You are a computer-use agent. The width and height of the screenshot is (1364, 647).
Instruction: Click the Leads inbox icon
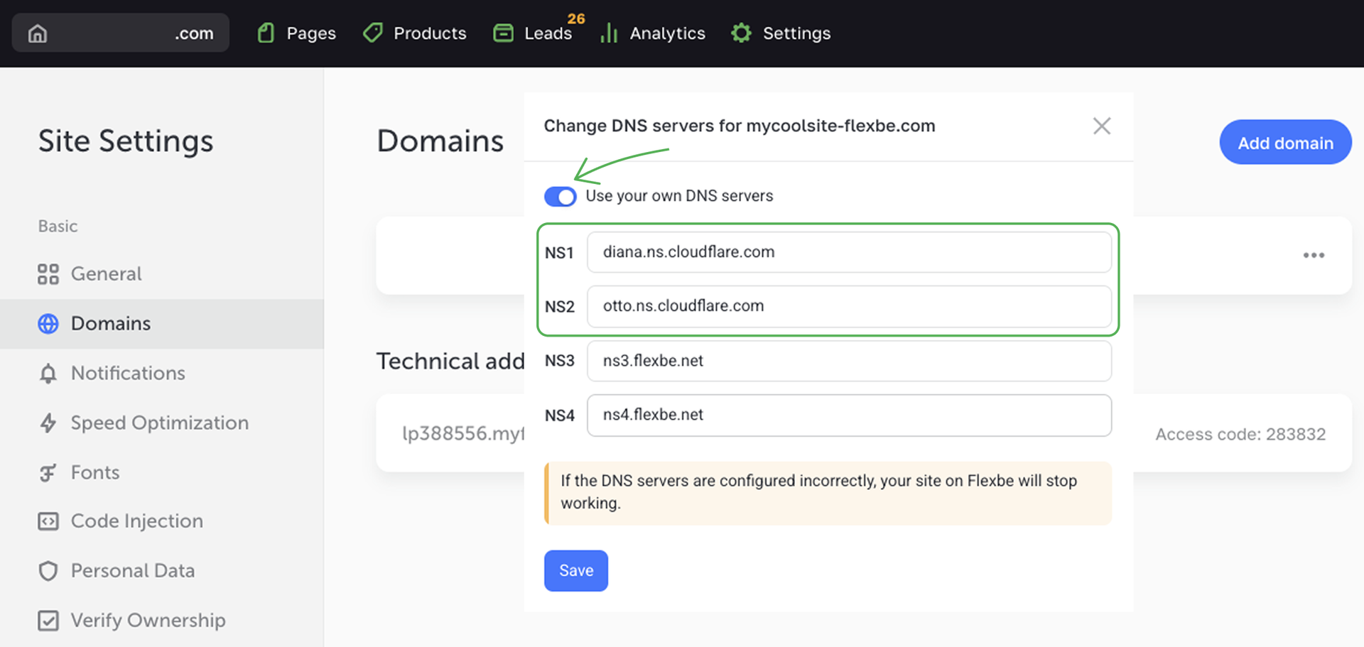point(503,33)
